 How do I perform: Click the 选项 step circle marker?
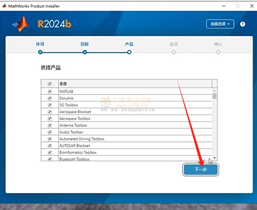pyautogui.click(x=174, y=52)
